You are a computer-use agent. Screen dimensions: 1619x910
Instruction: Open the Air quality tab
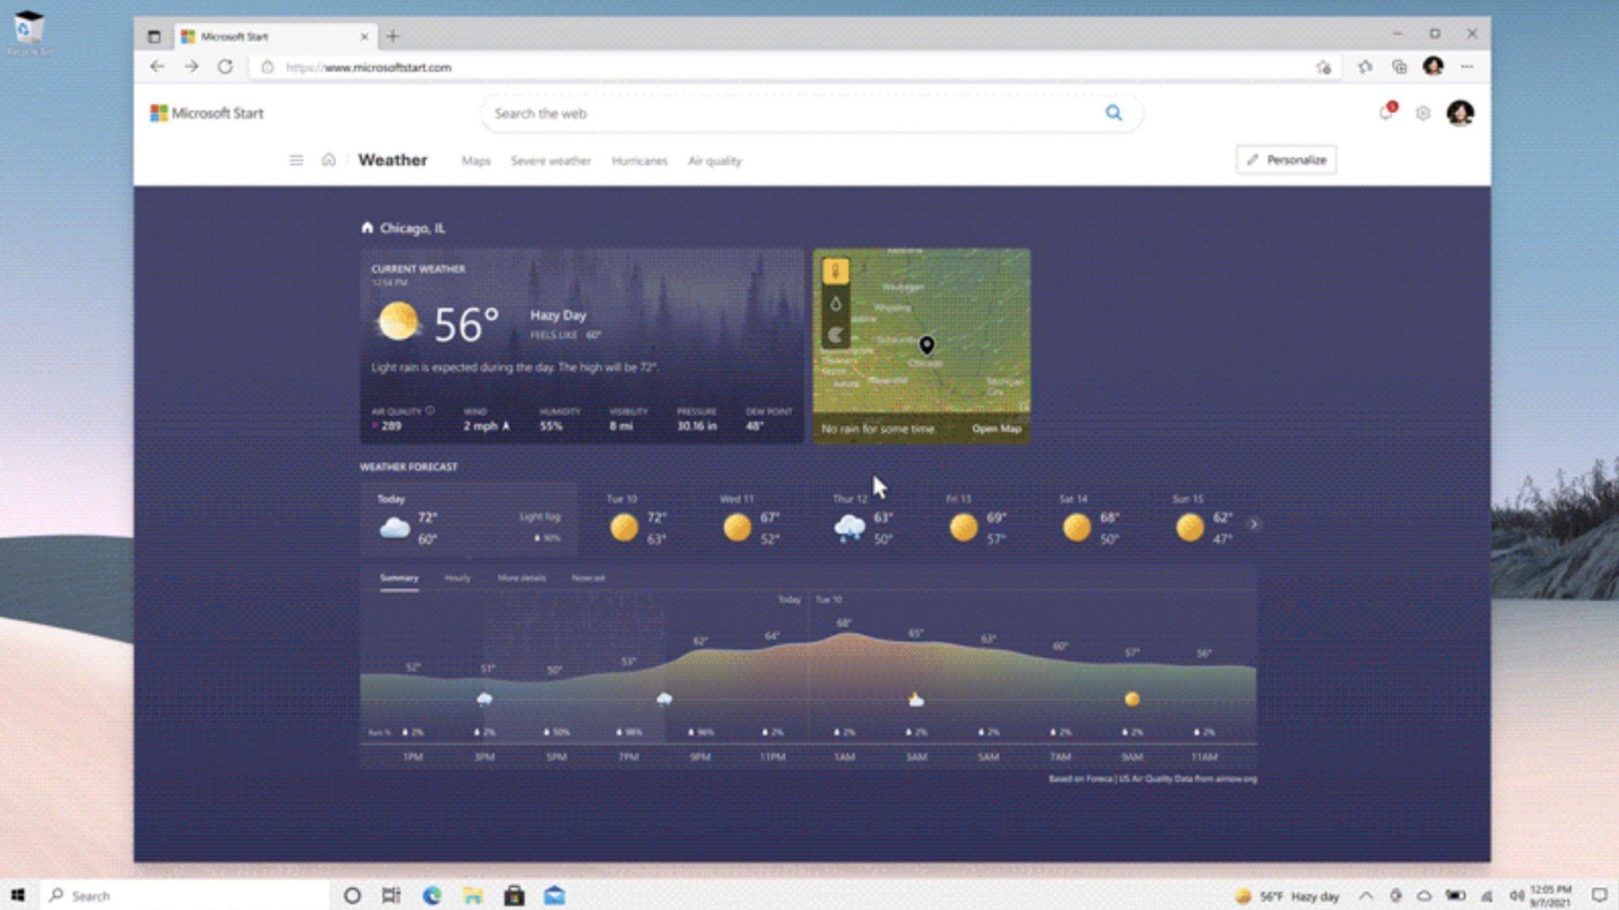coord(715,160)
